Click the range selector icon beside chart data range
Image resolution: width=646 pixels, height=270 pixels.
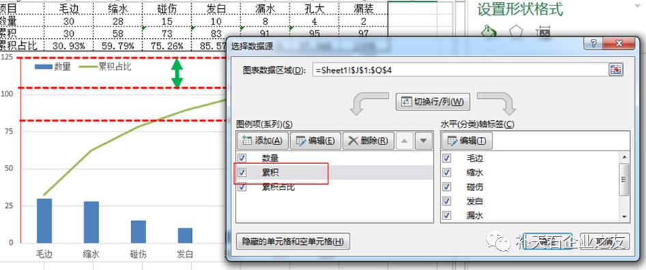point(615,70)
